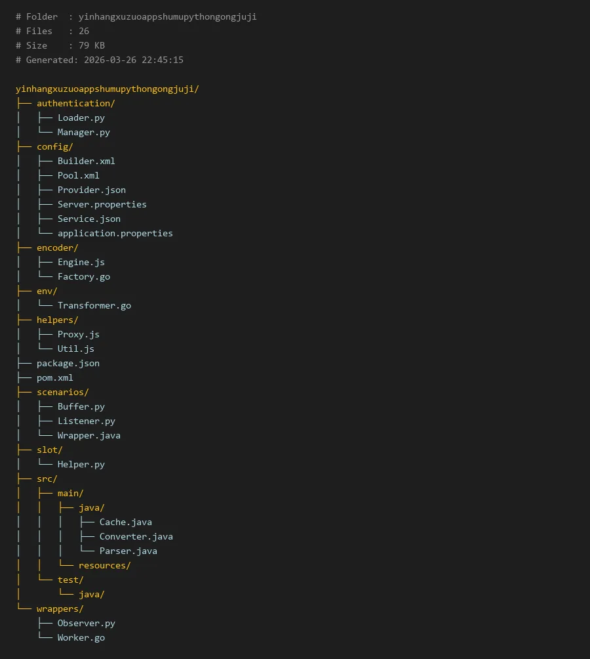
Task: Select Provider.json in config
Action: click(91, 190)
